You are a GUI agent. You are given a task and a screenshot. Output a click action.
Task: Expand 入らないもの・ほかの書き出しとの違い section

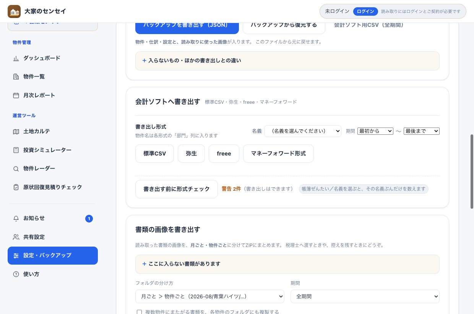point(287,61)
